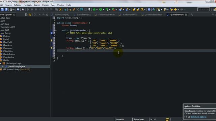This screenshot has width=216, height=121.
Task: Click Smart Insert status bar entry
Action: pyautogui.click(x=139, y=120)
